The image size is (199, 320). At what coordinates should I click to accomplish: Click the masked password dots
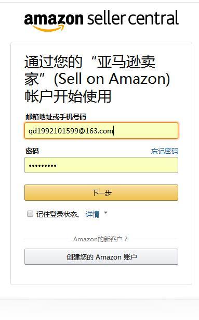pos(43,166)
